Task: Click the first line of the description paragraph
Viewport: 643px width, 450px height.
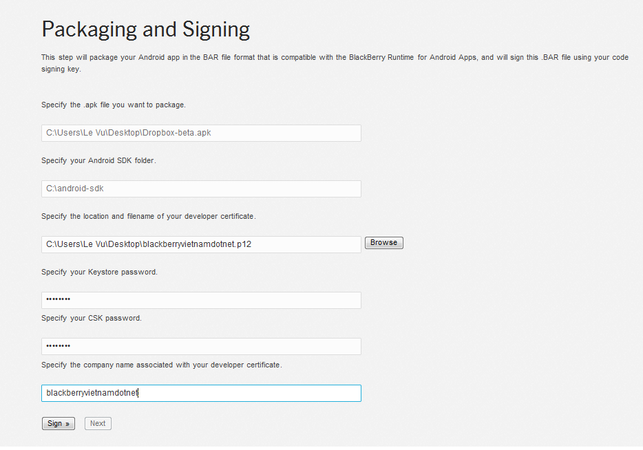Action: click(x=335, y=58)
